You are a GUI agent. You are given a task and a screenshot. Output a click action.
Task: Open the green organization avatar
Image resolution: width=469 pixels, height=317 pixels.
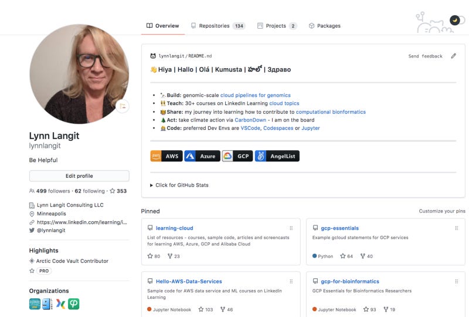pyautogui.click(x=74, y=304)
